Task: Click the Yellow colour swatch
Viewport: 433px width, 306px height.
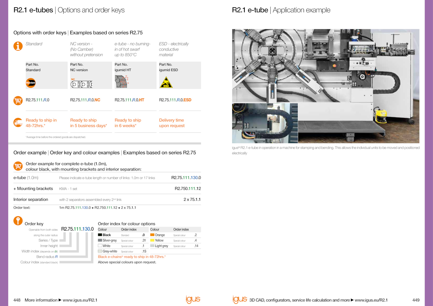Action: point(152,240)
